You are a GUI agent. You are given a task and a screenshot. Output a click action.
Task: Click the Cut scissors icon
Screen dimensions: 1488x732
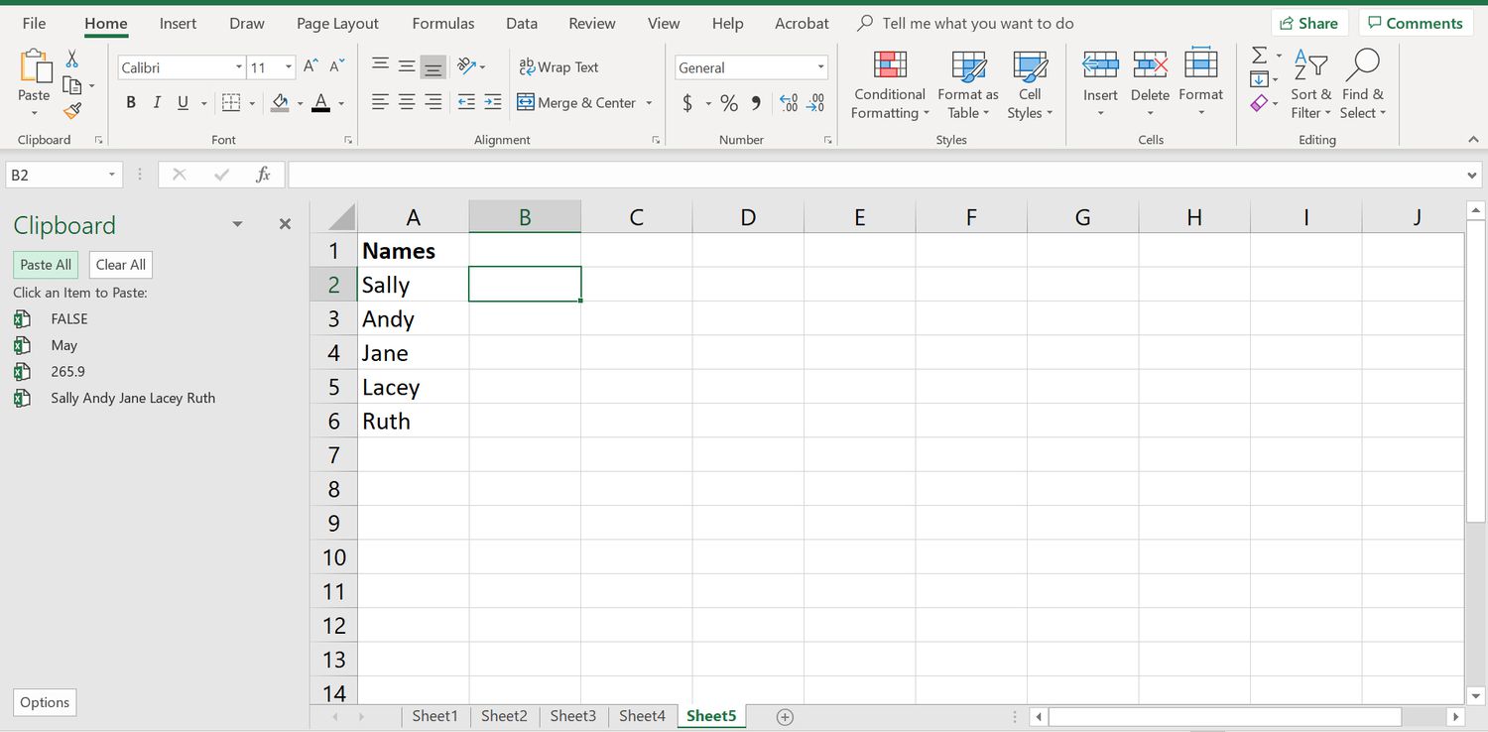pos(71,60)
